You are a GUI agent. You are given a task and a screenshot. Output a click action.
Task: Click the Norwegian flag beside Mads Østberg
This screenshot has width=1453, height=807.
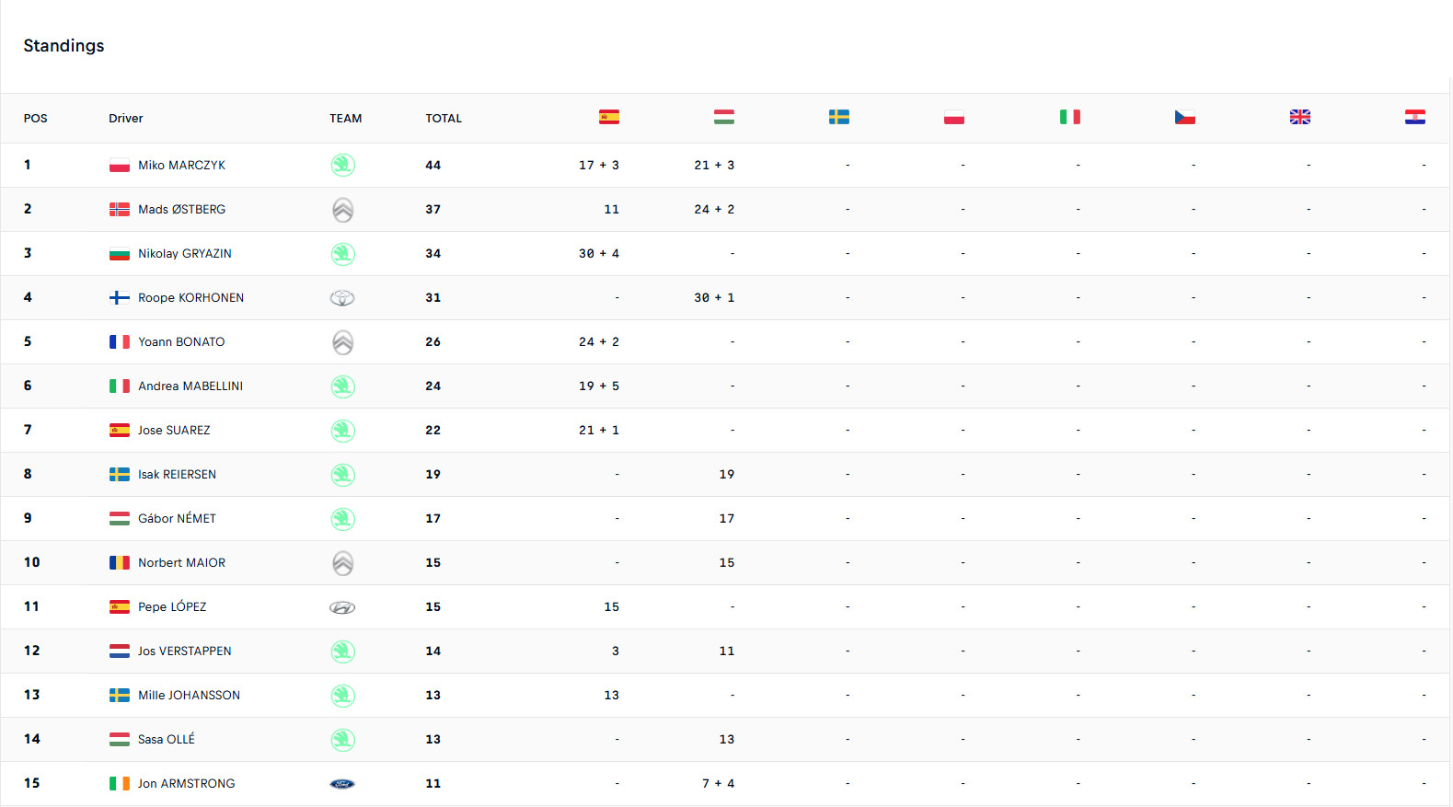120,210
